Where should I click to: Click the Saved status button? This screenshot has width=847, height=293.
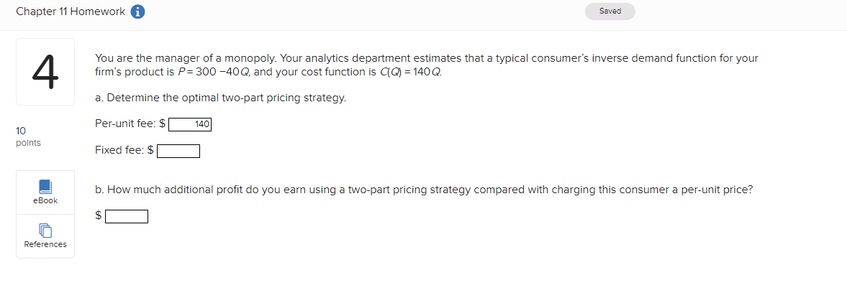pos(610,11)
